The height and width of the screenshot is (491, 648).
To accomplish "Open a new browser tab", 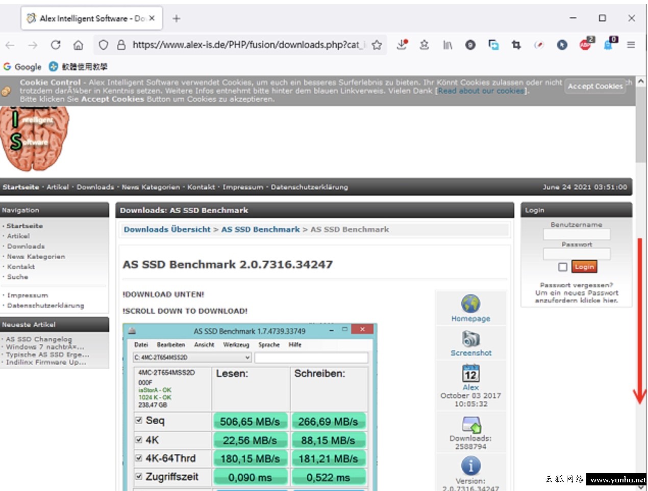I will pyautogui.click(x=176, y=18).
